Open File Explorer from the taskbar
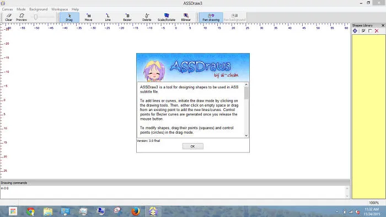Viewport: 386px width, 217px height. (x=48, y=211)
